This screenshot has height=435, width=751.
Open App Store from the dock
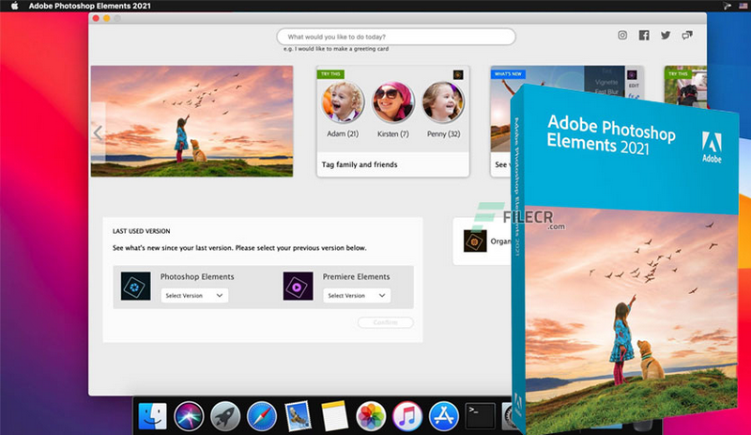click(x=443, y=416)
